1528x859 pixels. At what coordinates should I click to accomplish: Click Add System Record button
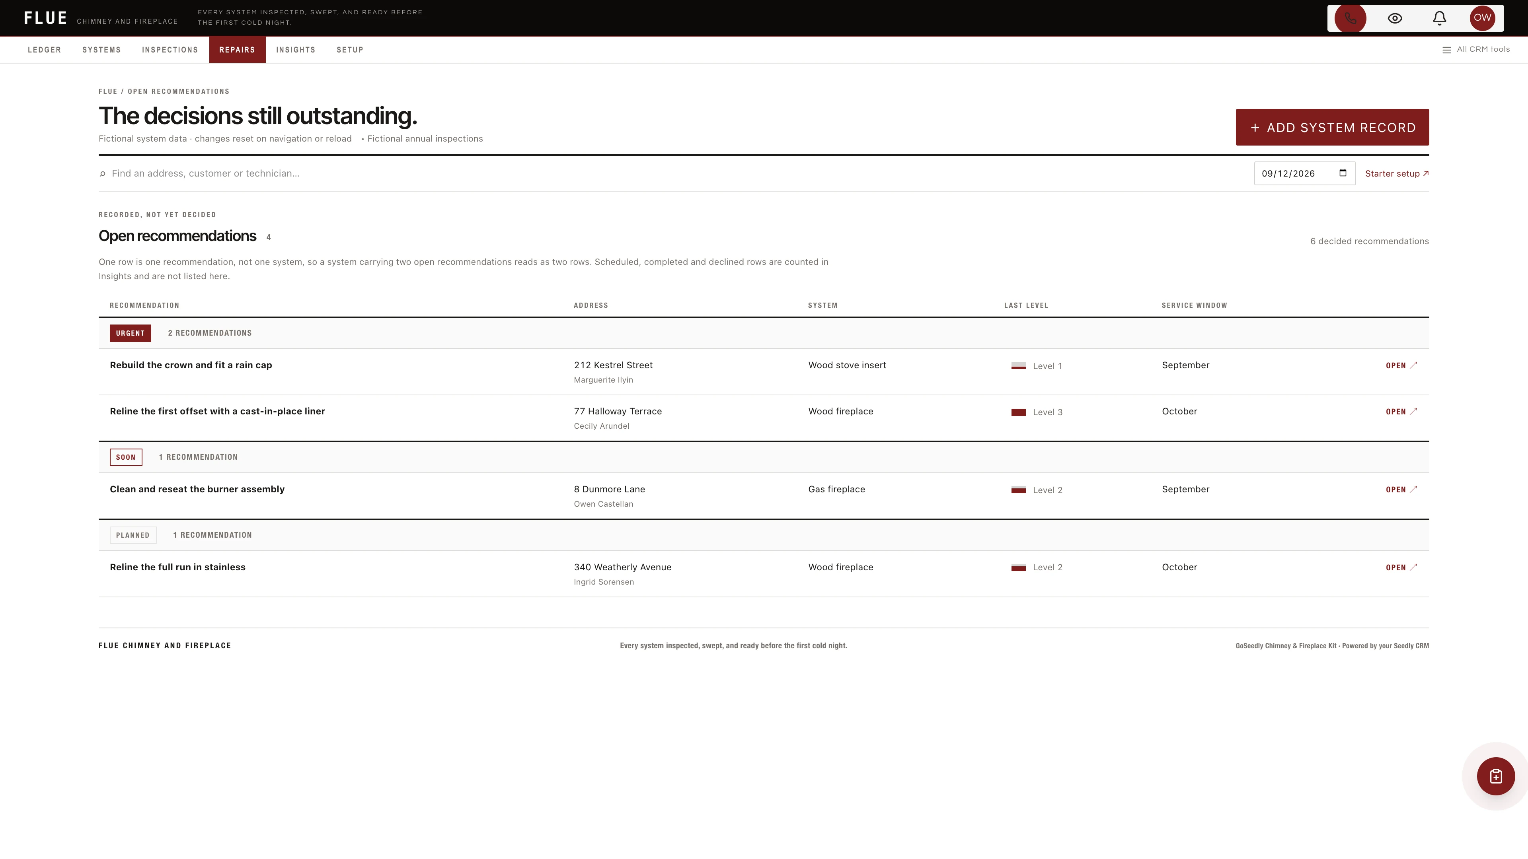click(1332, 127)
